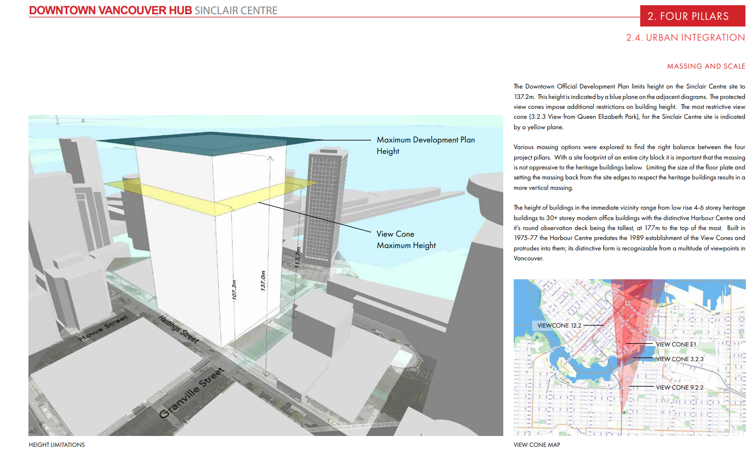
Task: Click the HEIGHT LIMITATIONS caption
Action: tap(57, 445)
